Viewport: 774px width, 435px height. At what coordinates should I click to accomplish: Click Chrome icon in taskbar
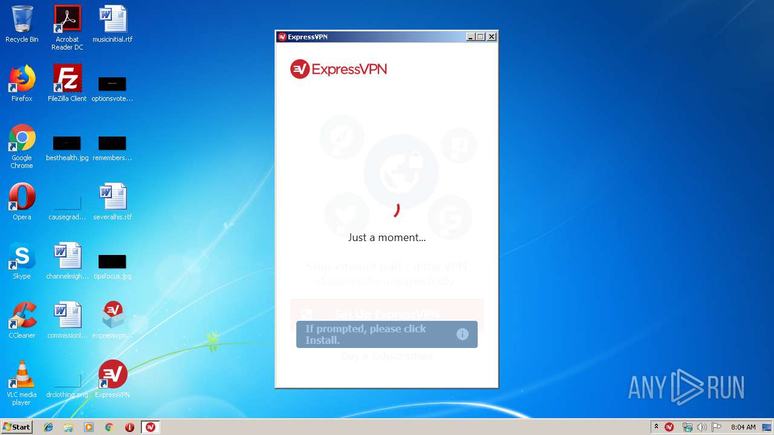pyautogui.click(x=109, y=427)
